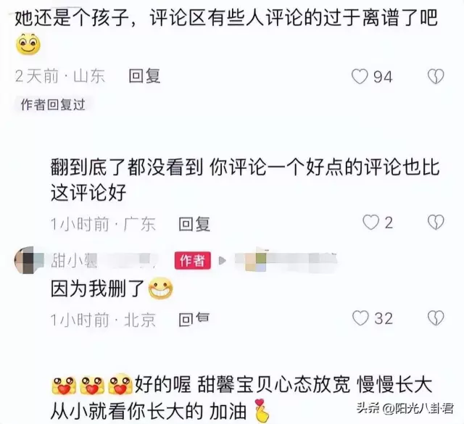Tap the red 作者 badge
Screen dimensions: 464x424
[x=193, y=261]
